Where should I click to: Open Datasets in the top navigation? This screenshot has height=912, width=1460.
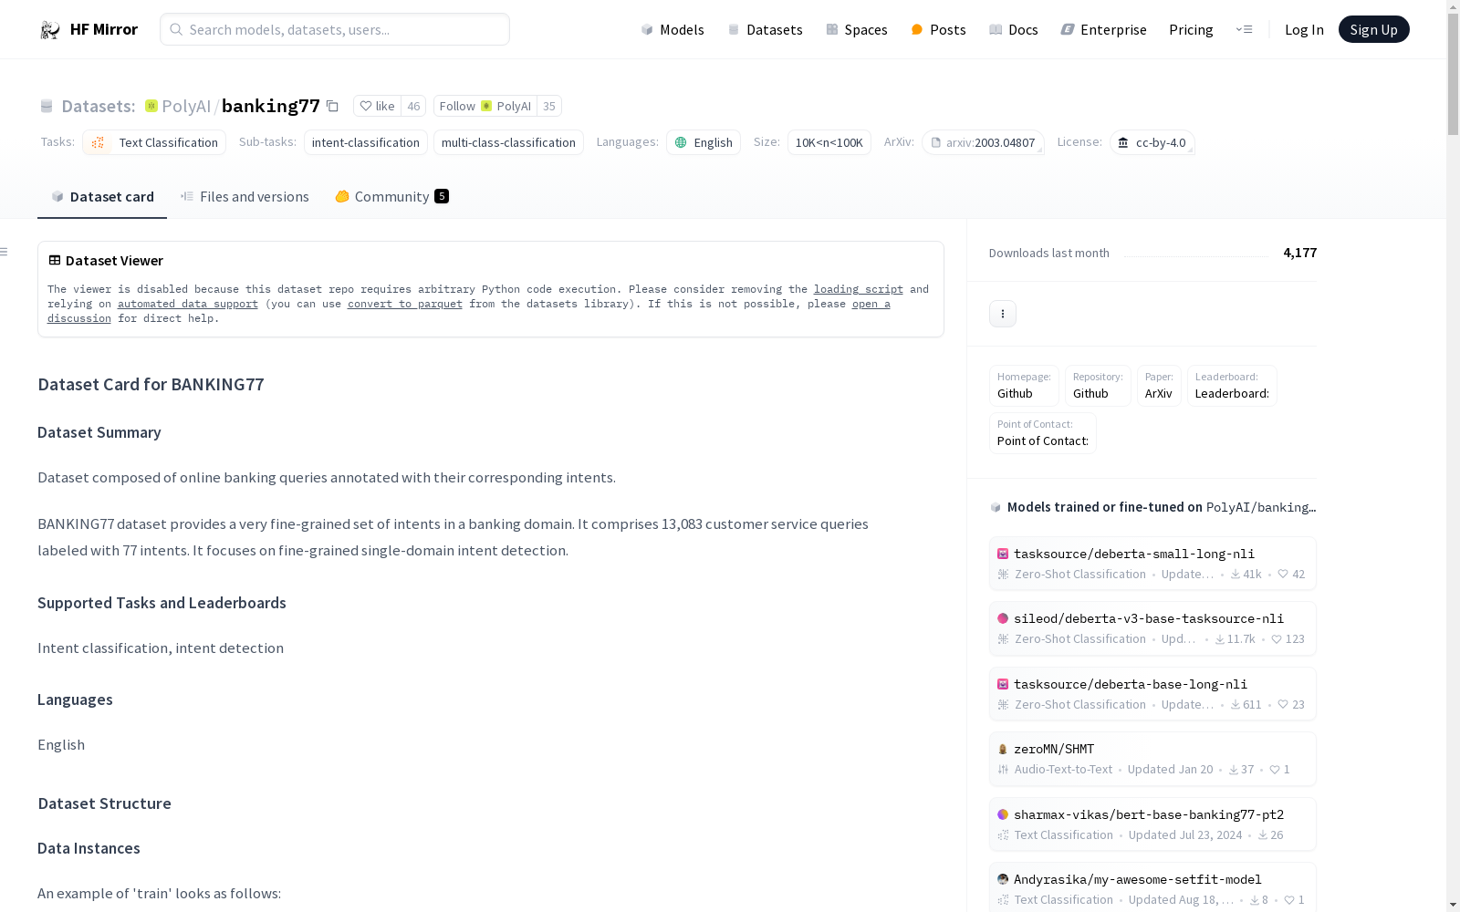[765, 29]
